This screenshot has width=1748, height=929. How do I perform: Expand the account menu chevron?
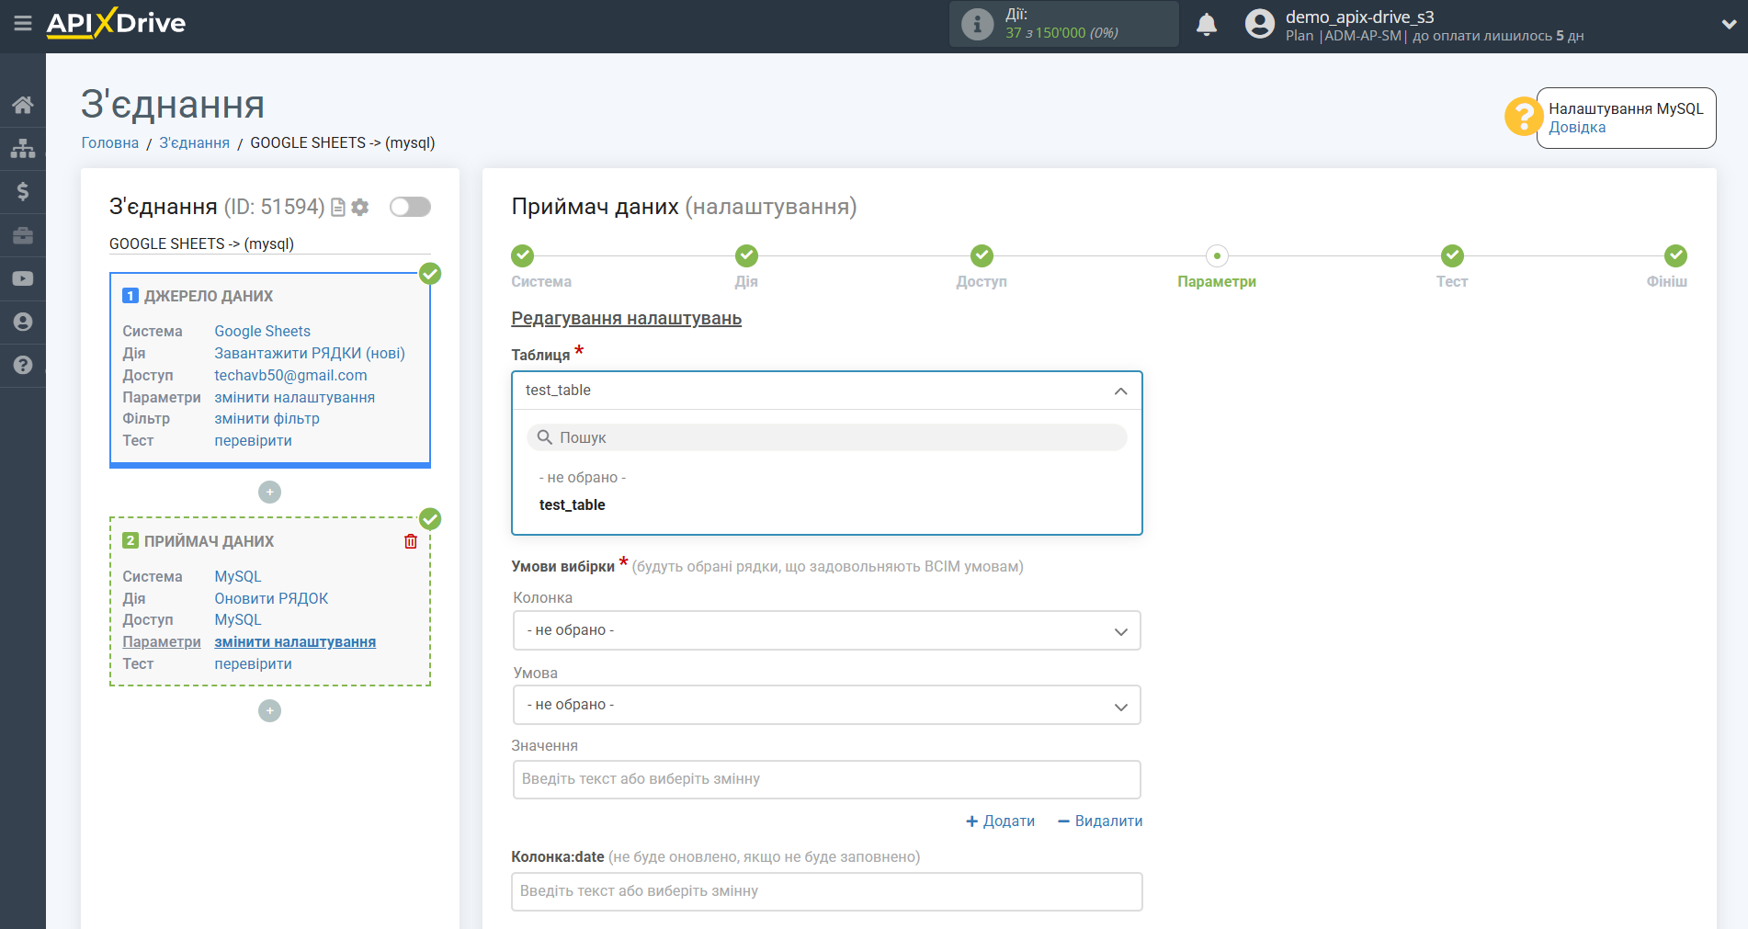1729,25
